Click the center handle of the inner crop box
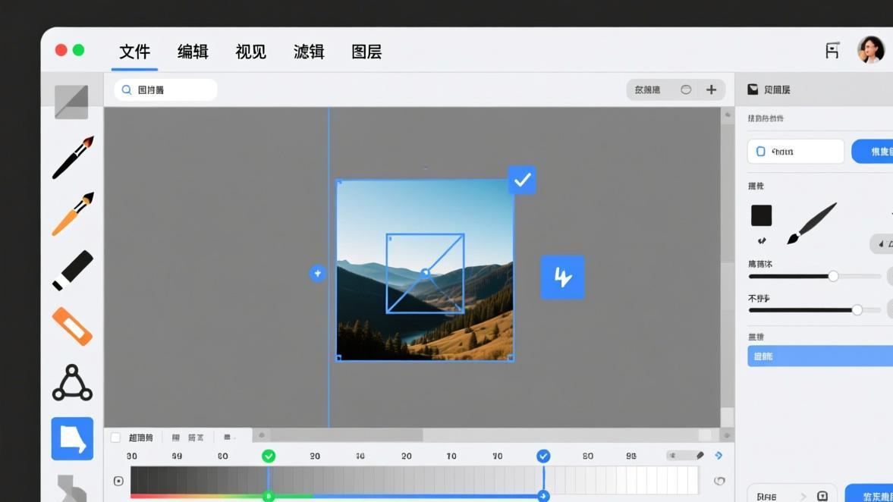This screenshot has width=893, height=502. 425,273
